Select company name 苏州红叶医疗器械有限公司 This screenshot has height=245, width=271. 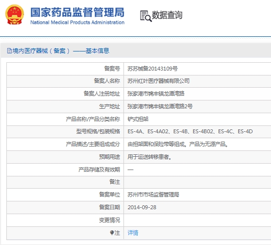click(158, 81)
